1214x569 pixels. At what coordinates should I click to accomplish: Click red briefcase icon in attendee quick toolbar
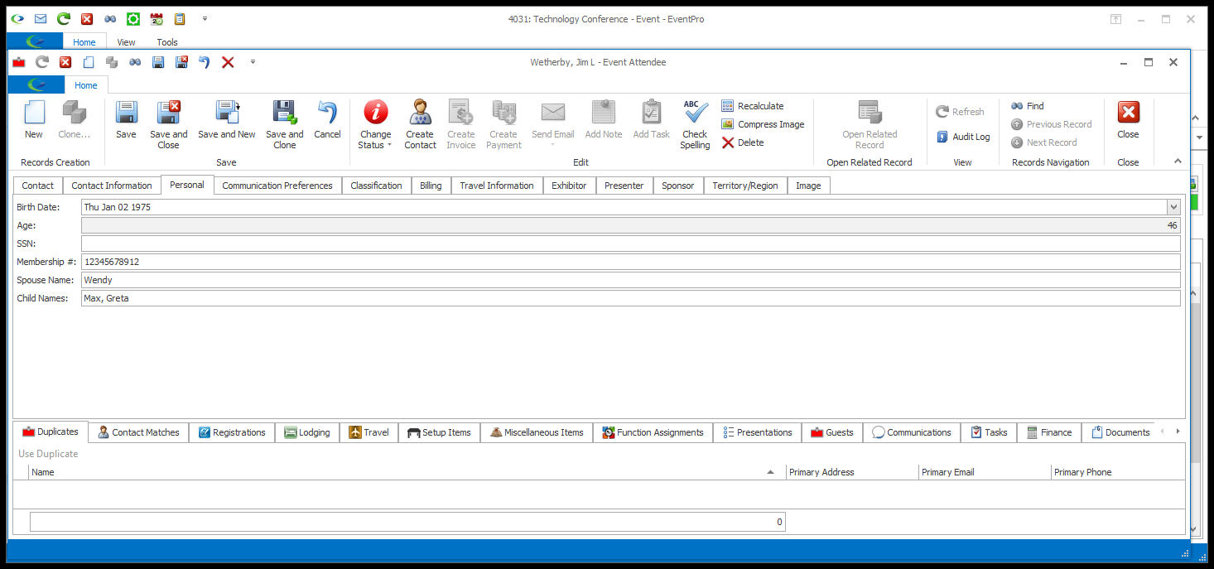(19, 62)
